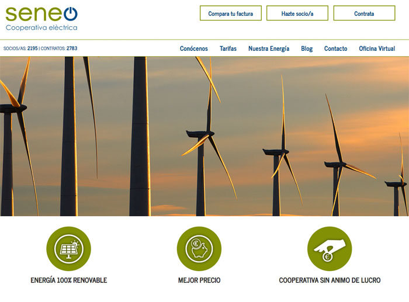Screen dimensions: 409x302
Task: Click the hand with coin cooperative icon
Action: point(330,248)
